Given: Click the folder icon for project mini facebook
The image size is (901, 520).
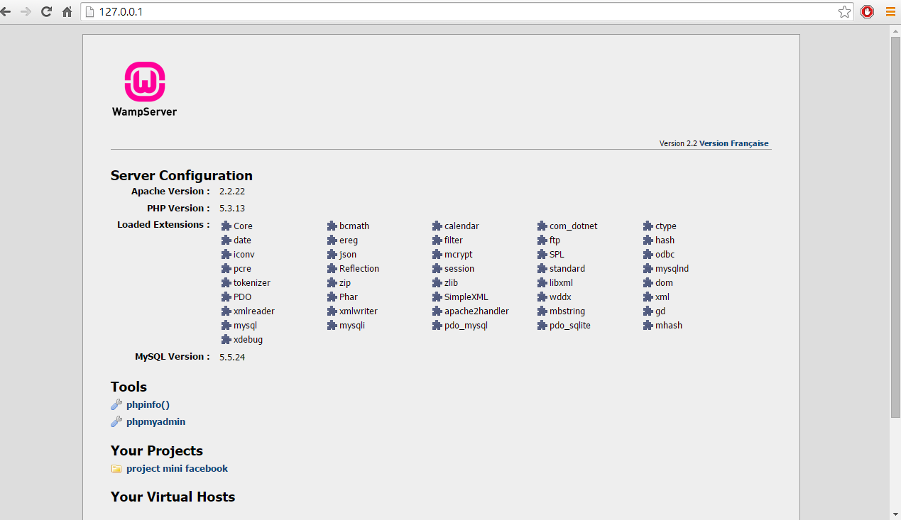Looking at the screenshot, I should coord(116,469).
